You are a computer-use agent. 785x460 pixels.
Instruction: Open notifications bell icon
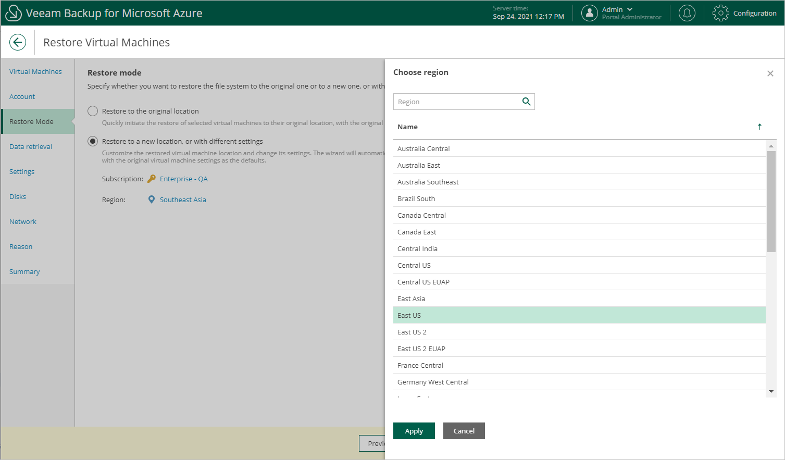point(687,13)
